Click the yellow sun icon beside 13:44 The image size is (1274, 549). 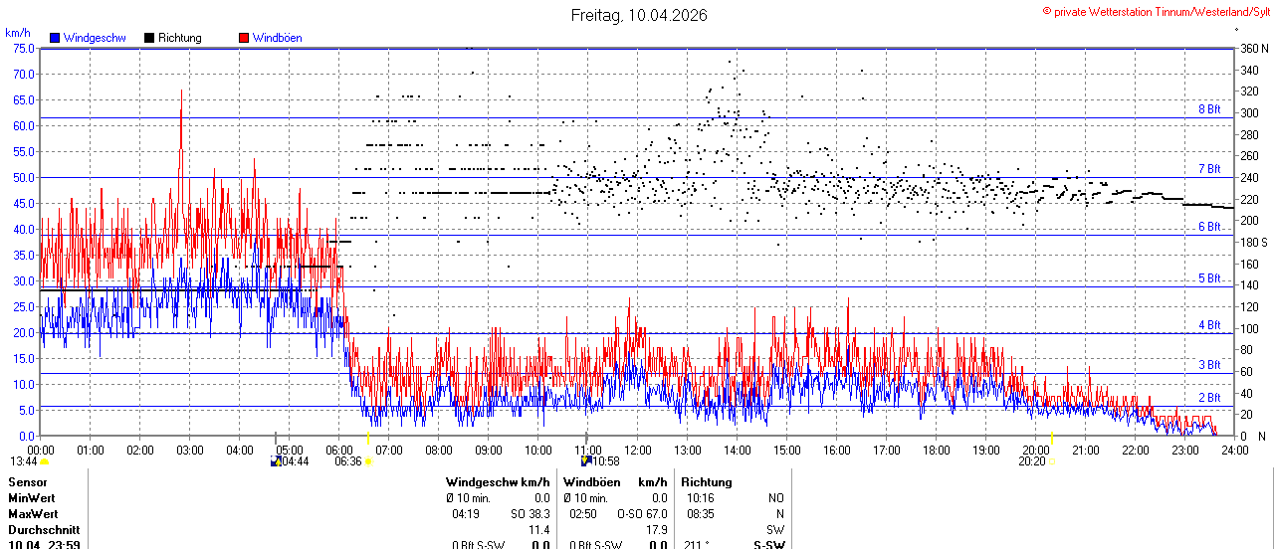45,461
